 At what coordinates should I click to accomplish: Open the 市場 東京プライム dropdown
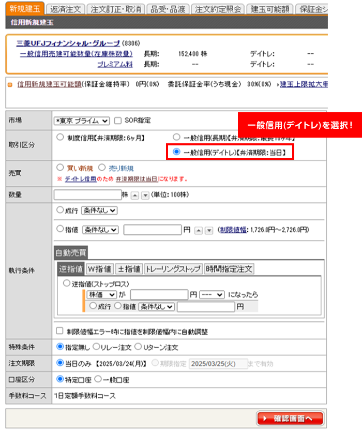[82, 121]
